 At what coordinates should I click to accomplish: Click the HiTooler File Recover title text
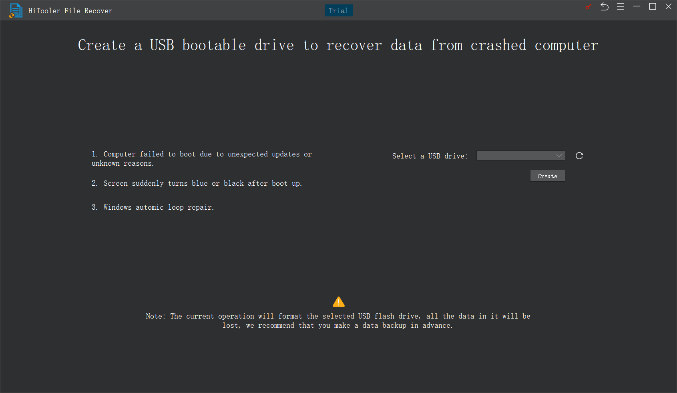pos(70,10)
